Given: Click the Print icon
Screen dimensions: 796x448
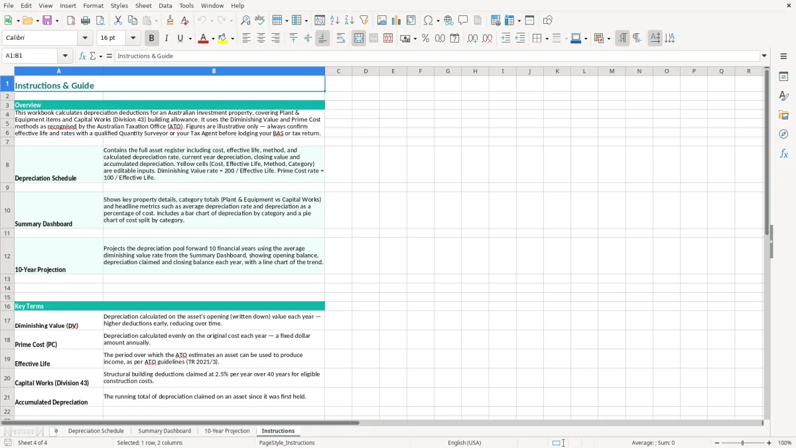Looking at the screenshot, I should (86, 21).
